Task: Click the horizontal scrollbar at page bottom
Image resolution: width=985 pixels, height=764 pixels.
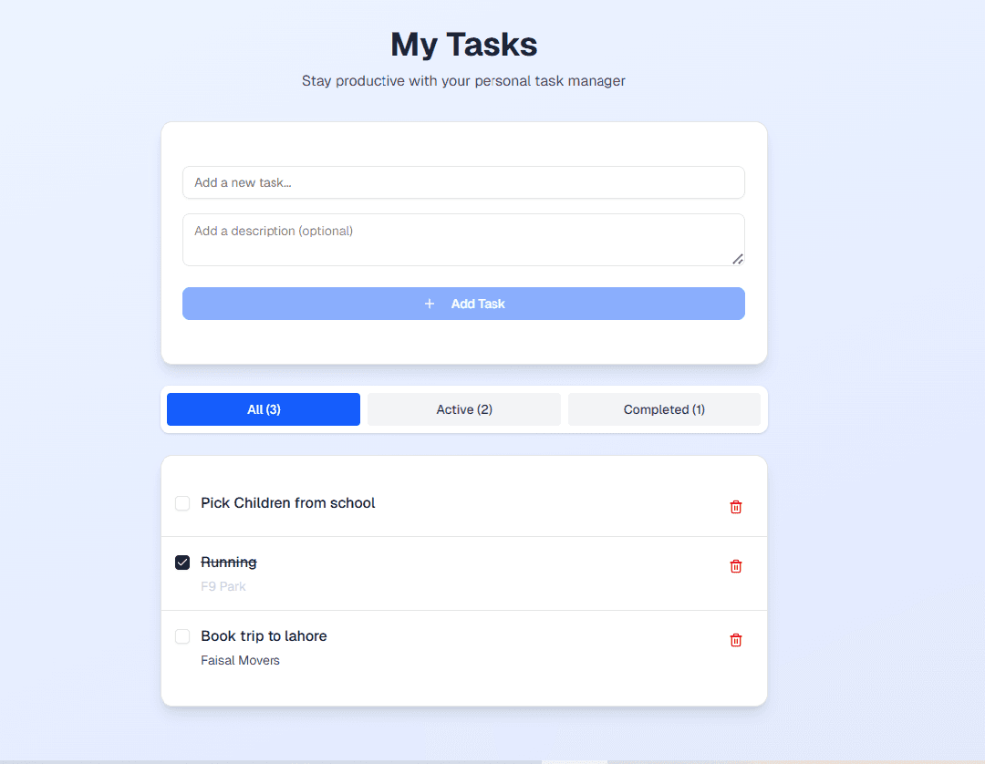Action: click(x=575, y=759)
